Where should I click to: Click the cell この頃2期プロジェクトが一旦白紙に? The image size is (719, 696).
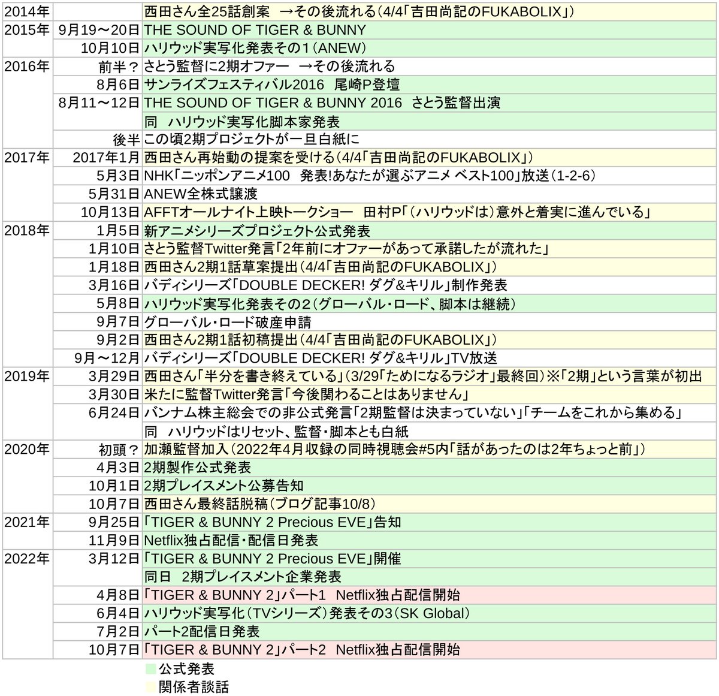click(x=430, y=139)
